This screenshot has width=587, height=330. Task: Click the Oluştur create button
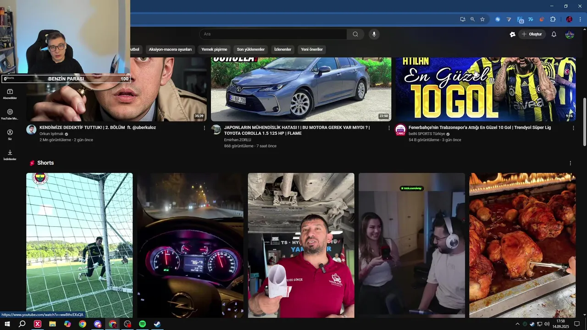point(532,34)
